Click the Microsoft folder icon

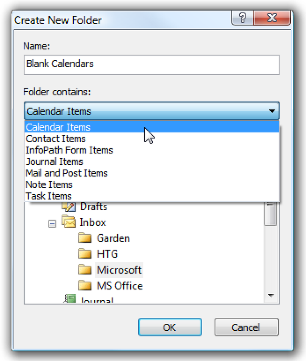tap(85, 270)
